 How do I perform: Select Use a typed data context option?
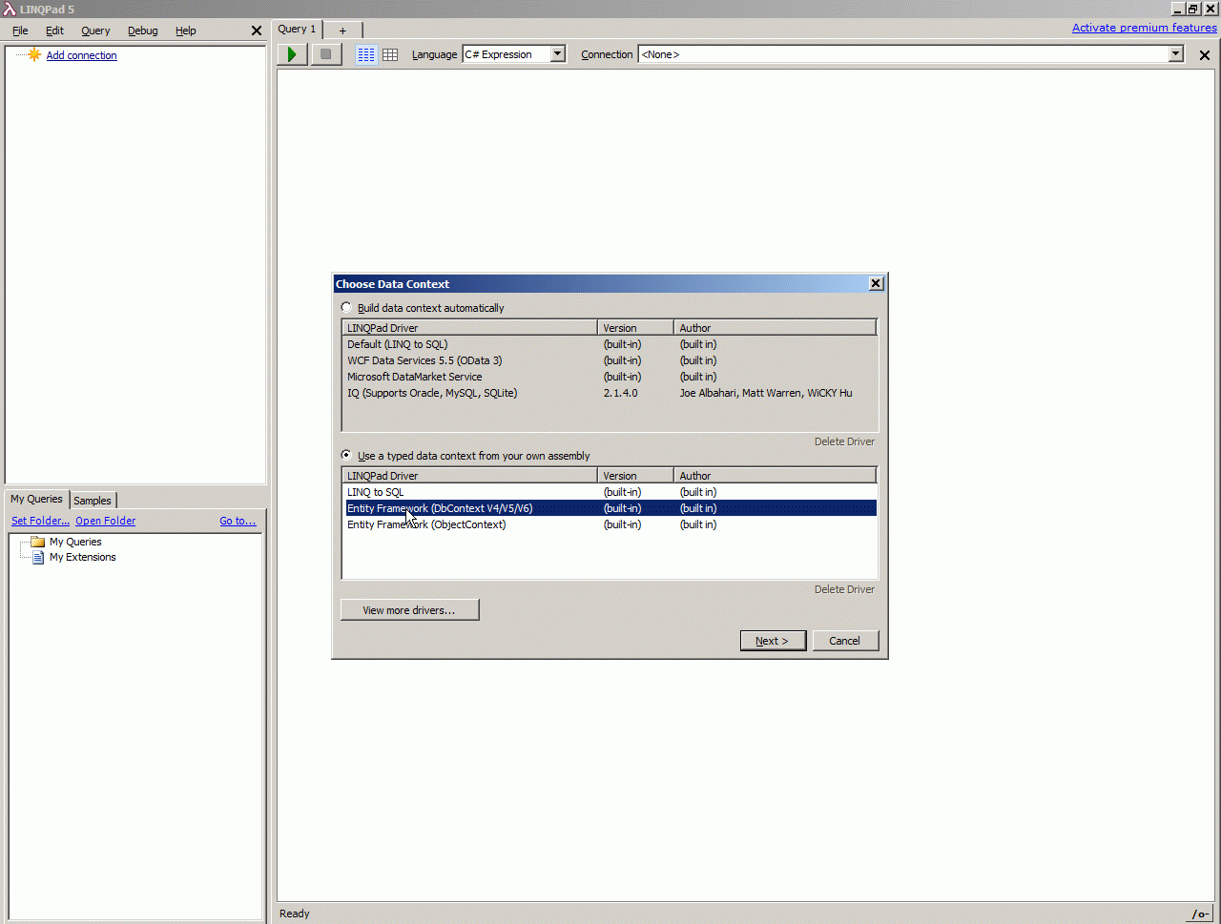point(346,455)
